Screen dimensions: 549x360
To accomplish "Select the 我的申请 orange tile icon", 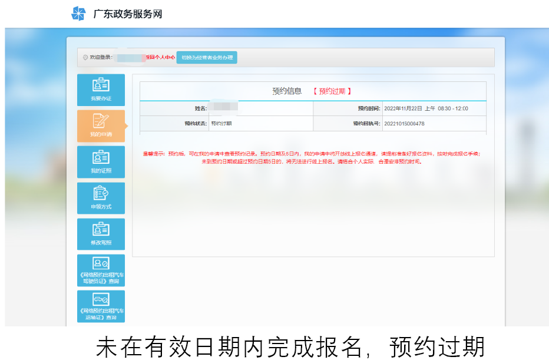I will tap(101, 121).
